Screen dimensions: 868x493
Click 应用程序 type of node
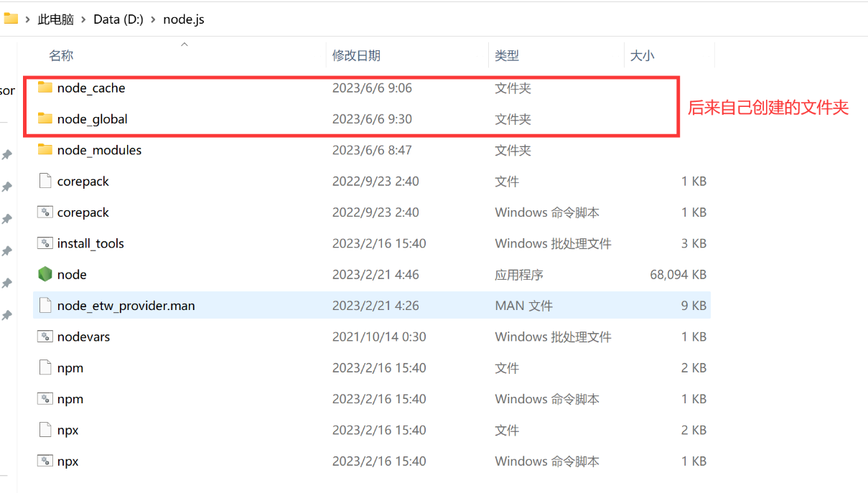[519, 275]
